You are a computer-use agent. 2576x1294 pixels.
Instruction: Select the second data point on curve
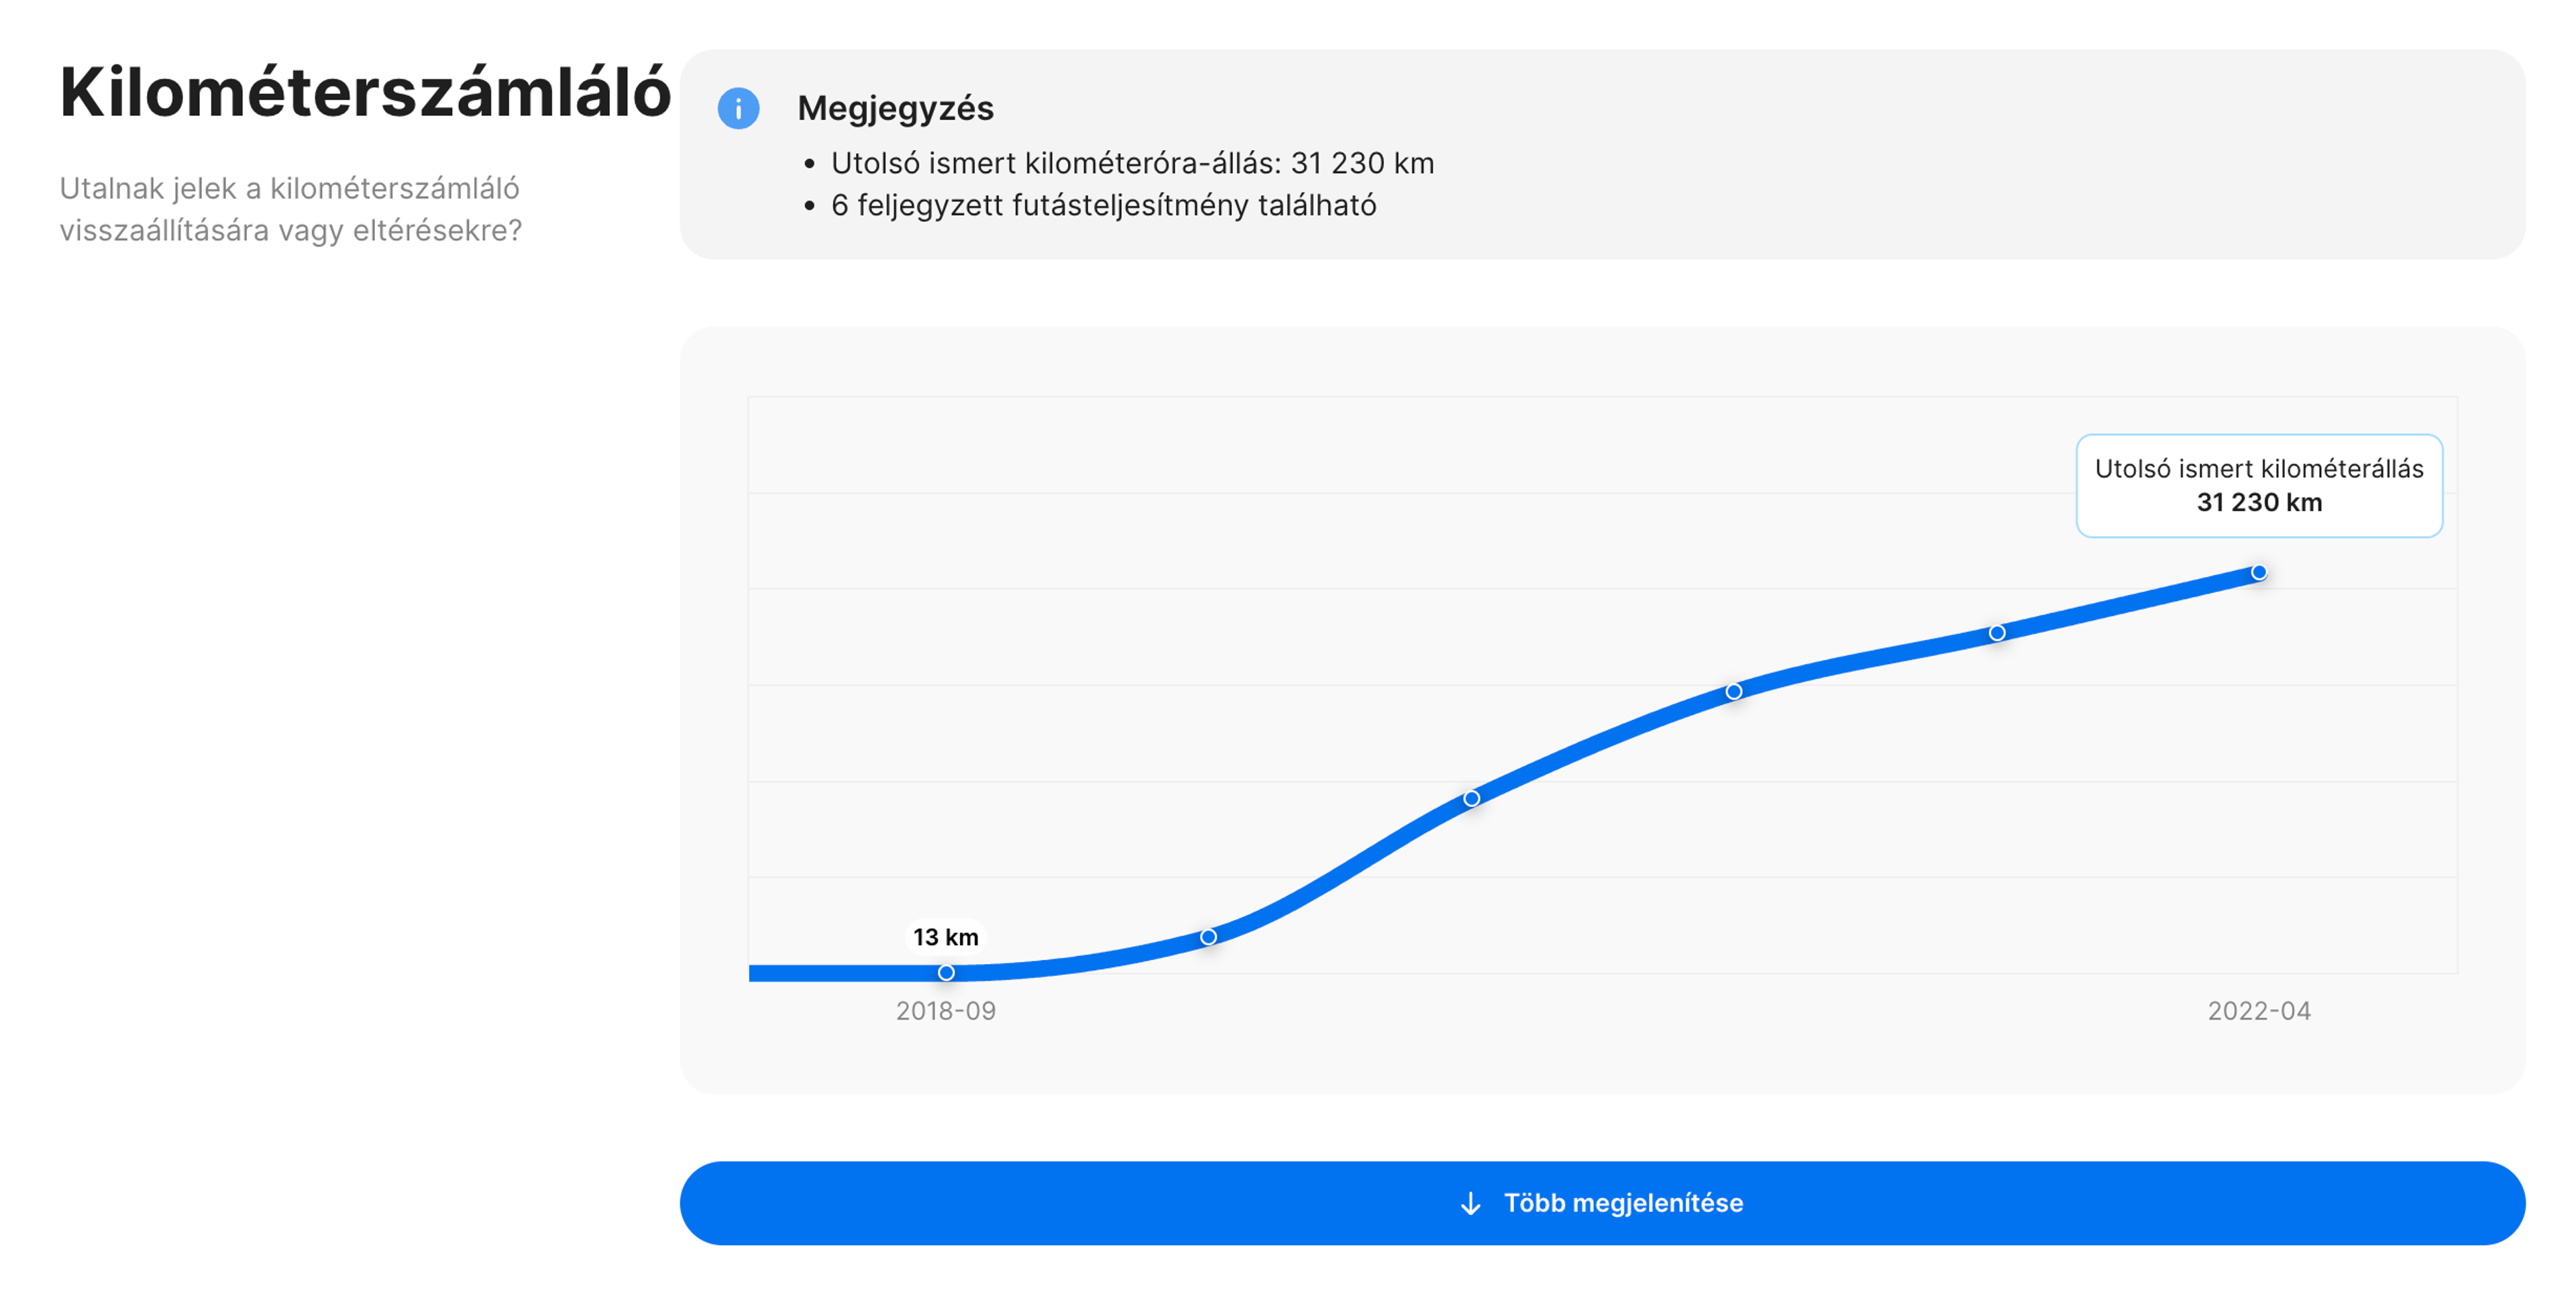1208,937
